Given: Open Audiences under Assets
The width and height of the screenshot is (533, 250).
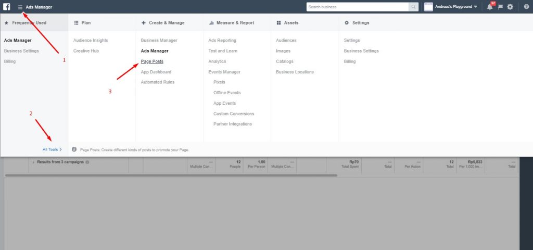Looking at the screenshot, I should click(286, 40).
